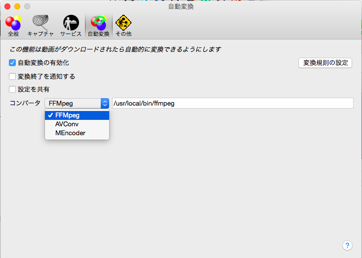
Task: Open the サービス services preferences pane
Action: pyautogui.click(x=71, y=26)
